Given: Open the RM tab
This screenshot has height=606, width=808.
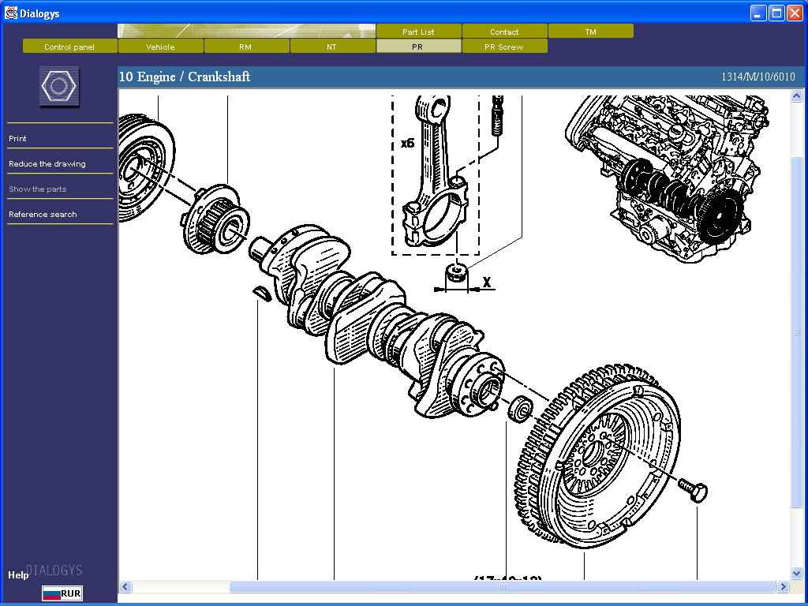Looking at the screenshot, I should pos(246,47).
